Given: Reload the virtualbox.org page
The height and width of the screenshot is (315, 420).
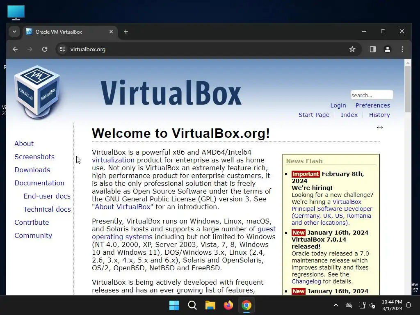Looking at the screenshot, I should click(45, 49).
